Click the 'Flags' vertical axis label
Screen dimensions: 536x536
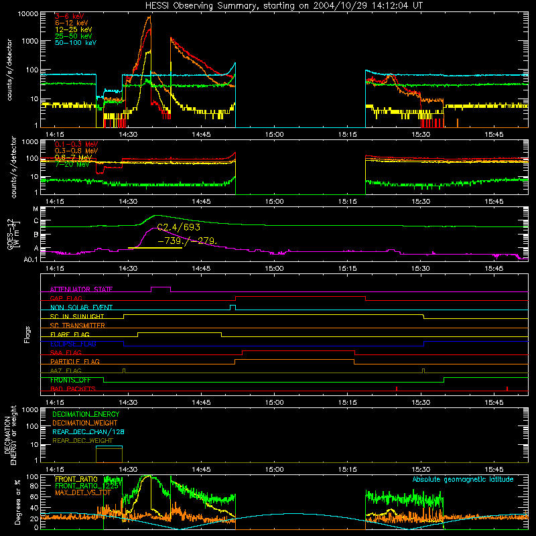(27, 334)
